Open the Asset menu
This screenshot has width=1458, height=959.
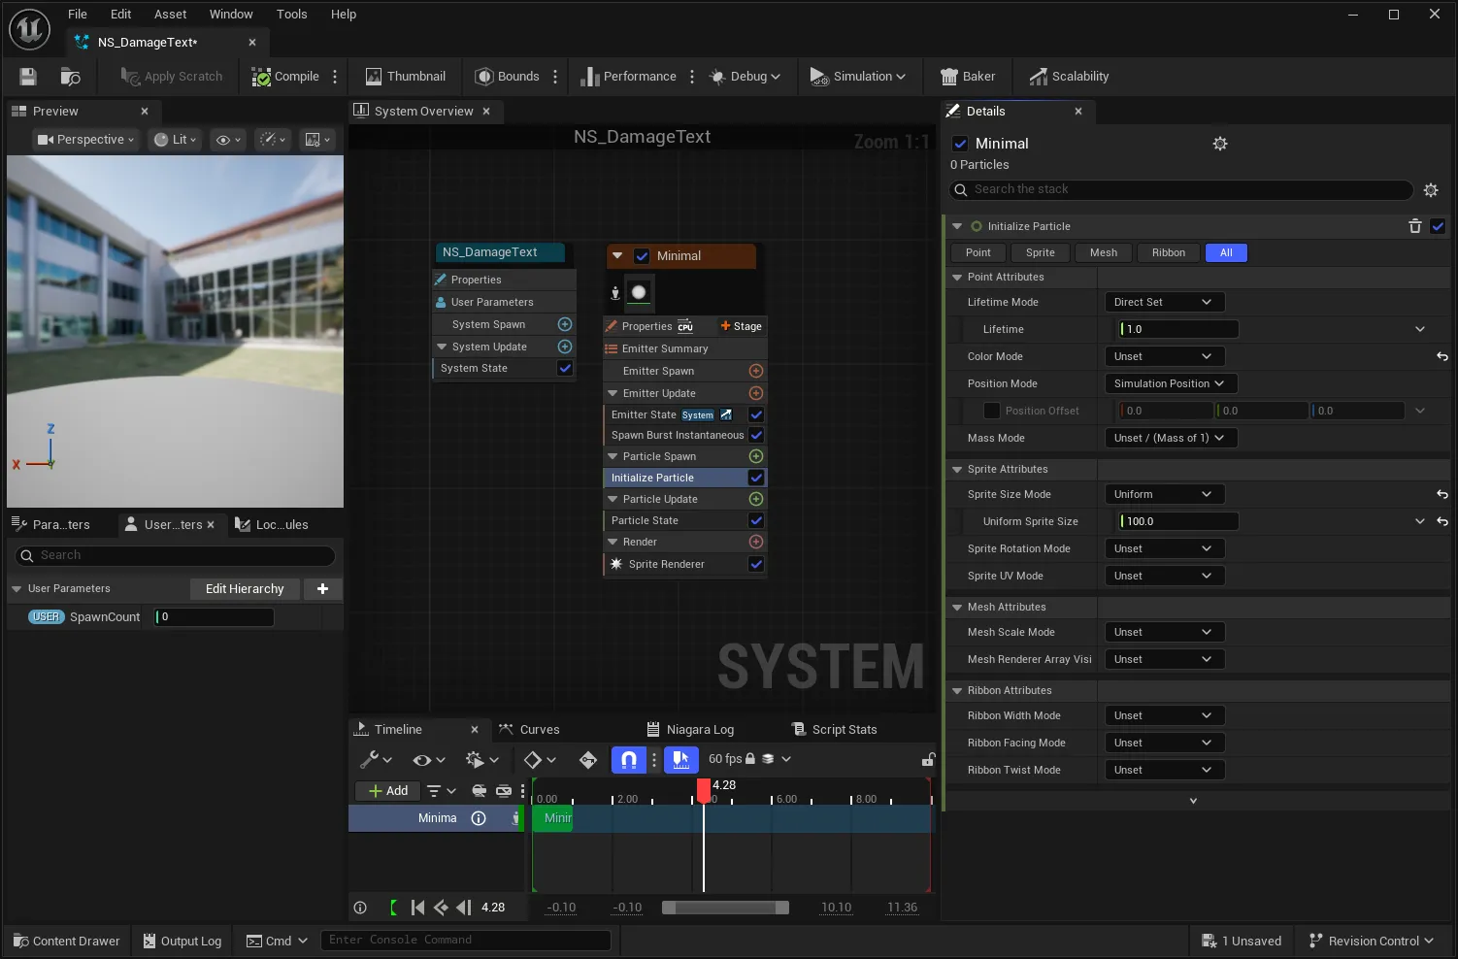[170, 14]
